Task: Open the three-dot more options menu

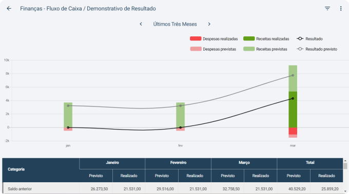Action: (x=341, y=8)
